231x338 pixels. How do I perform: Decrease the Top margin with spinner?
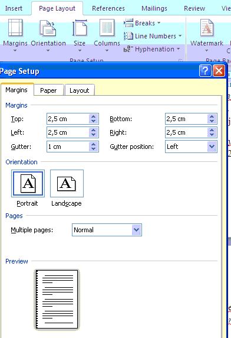click(94, 121)
